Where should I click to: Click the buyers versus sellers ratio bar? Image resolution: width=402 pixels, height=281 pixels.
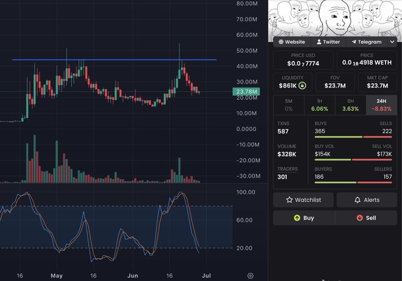point(354,182)
